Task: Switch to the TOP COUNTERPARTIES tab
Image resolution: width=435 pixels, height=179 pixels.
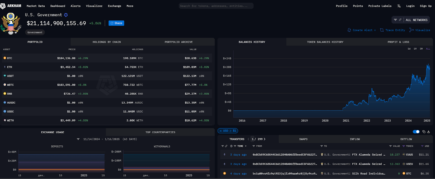Action: pyautogui.click(x=160, y=132)
